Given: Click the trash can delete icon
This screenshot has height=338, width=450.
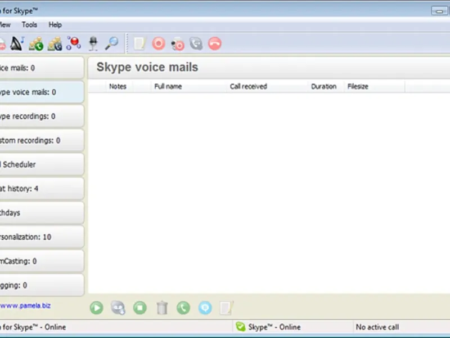Looking at the screenshot, I should [162, 308].
